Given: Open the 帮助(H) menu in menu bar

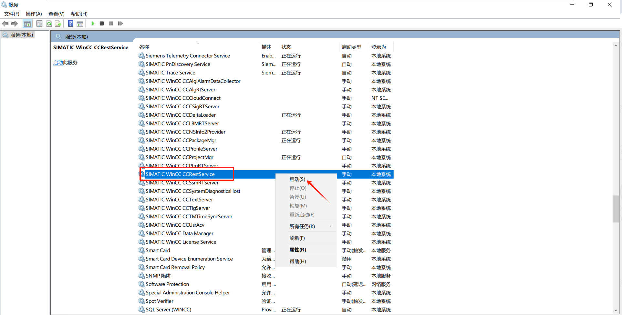Looking at the screenshot, I should point(79,14).
